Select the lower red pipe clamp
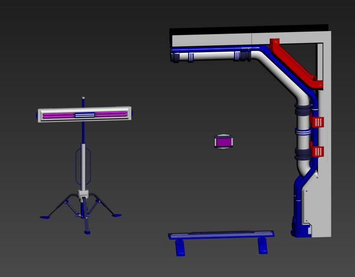Image resolution: width=355 pixels, height=277 pixels. 317,151
